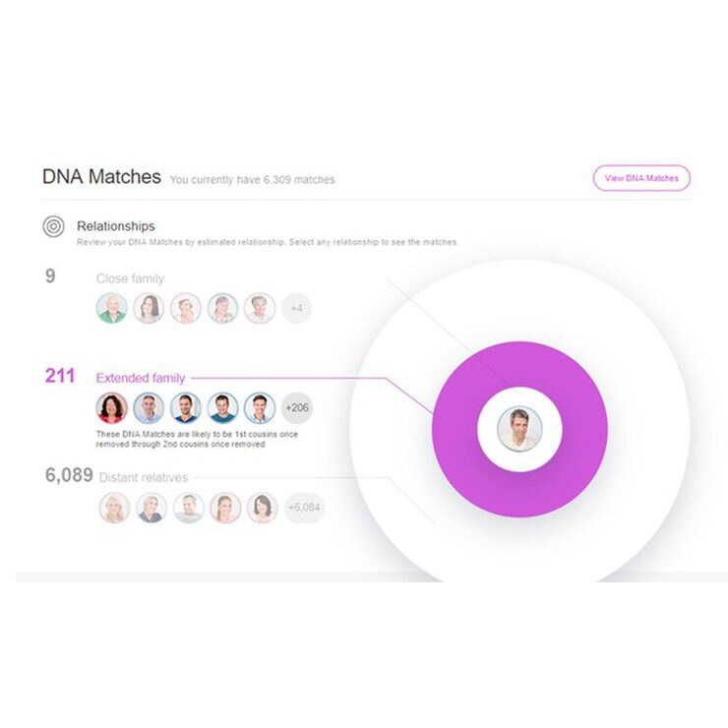Click the first close family avatar in green shirt

point(111,308)
